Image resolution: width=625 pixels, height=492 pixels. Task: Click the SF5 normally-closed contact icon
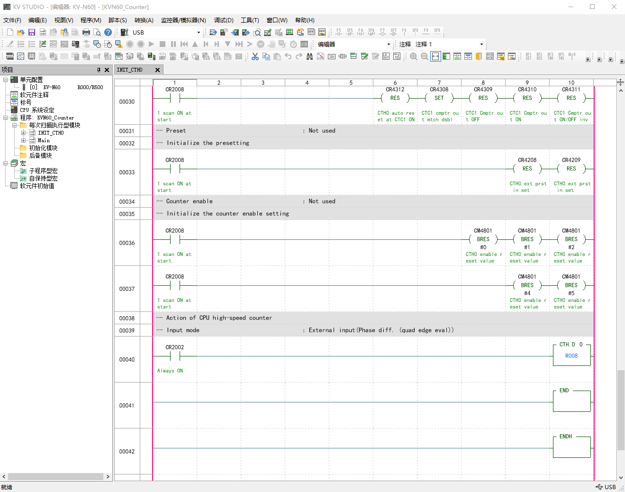tap(350, 32)
